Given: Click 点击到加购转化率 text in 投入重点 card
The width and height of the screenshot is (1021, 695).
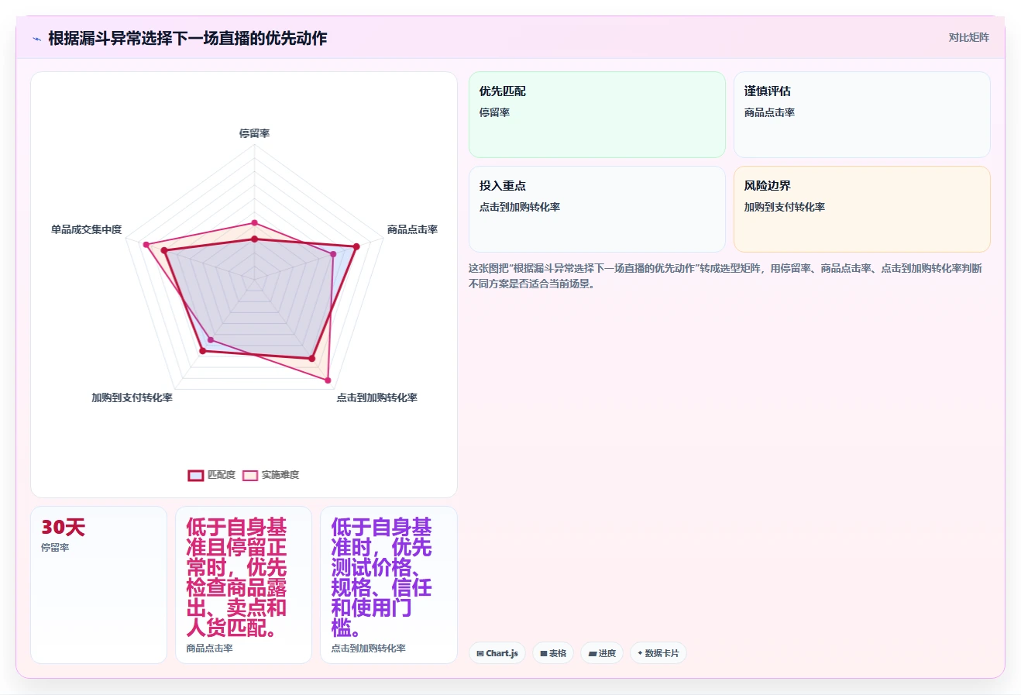Looking at the screenshot, I should [x=519, y=207].
